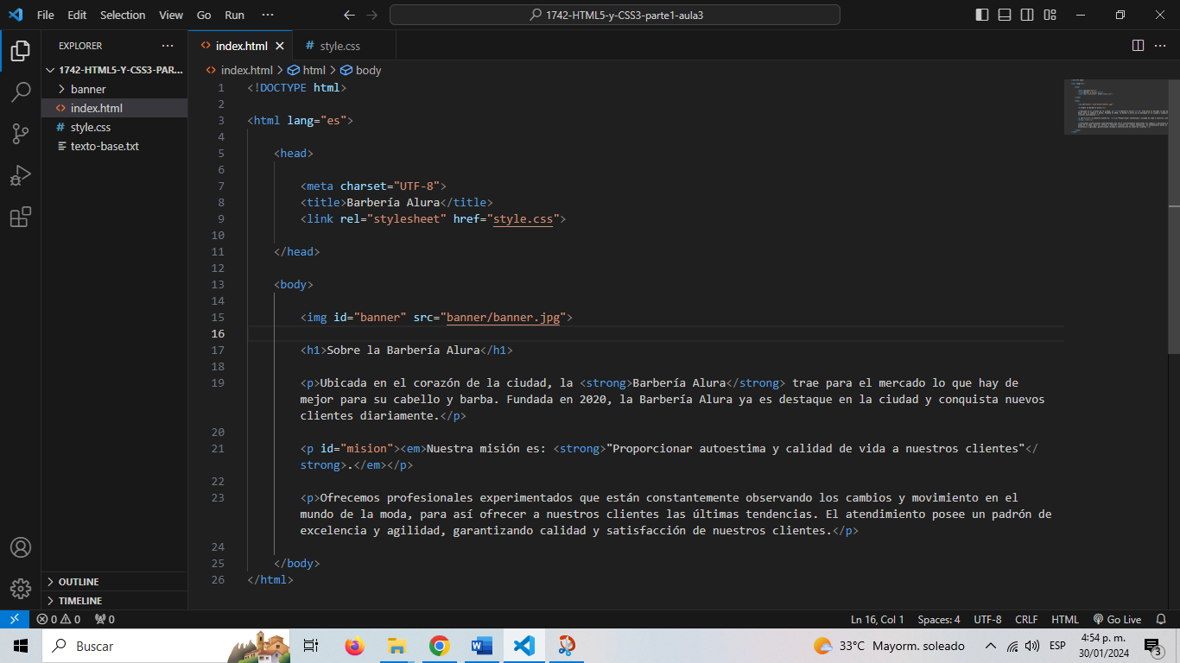Go forward with the right arrow
The width and height of the screenshot is (1180, 663).
tap(372, 15)
